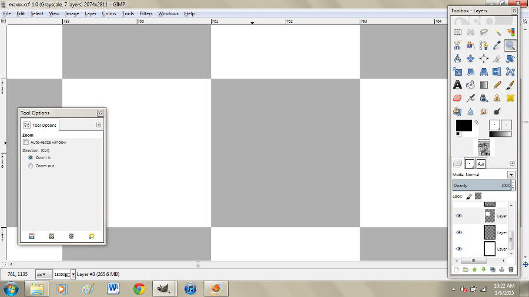529x297 pixels.
Task: Restore tool presets in Tool Options
Action: [51, 236]
